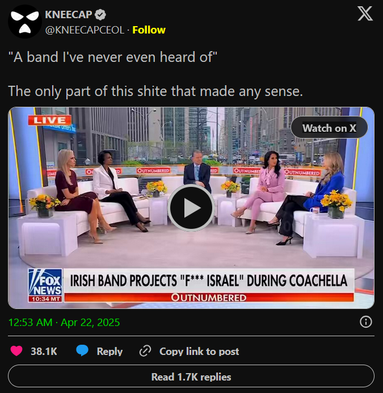Screen dimensions: 383x393
Task: Click the 38.1K likes count
Action: [x=44, y=351]
